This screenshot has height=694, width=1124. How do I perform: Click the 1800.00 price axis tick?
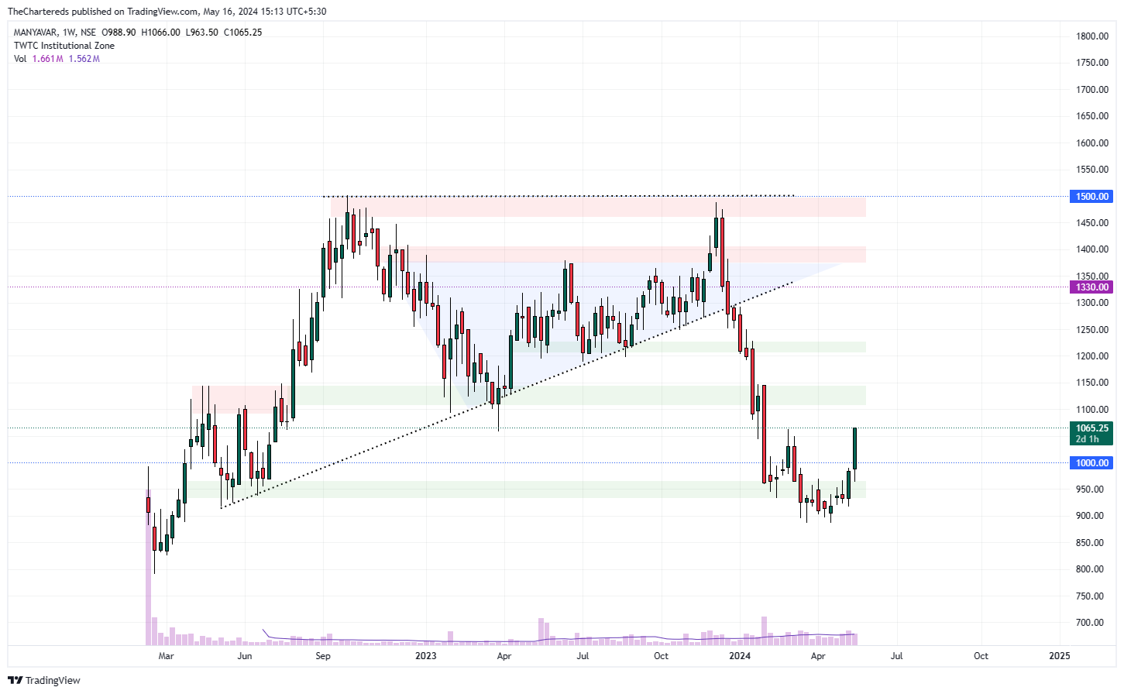(x=1092, y=36)
